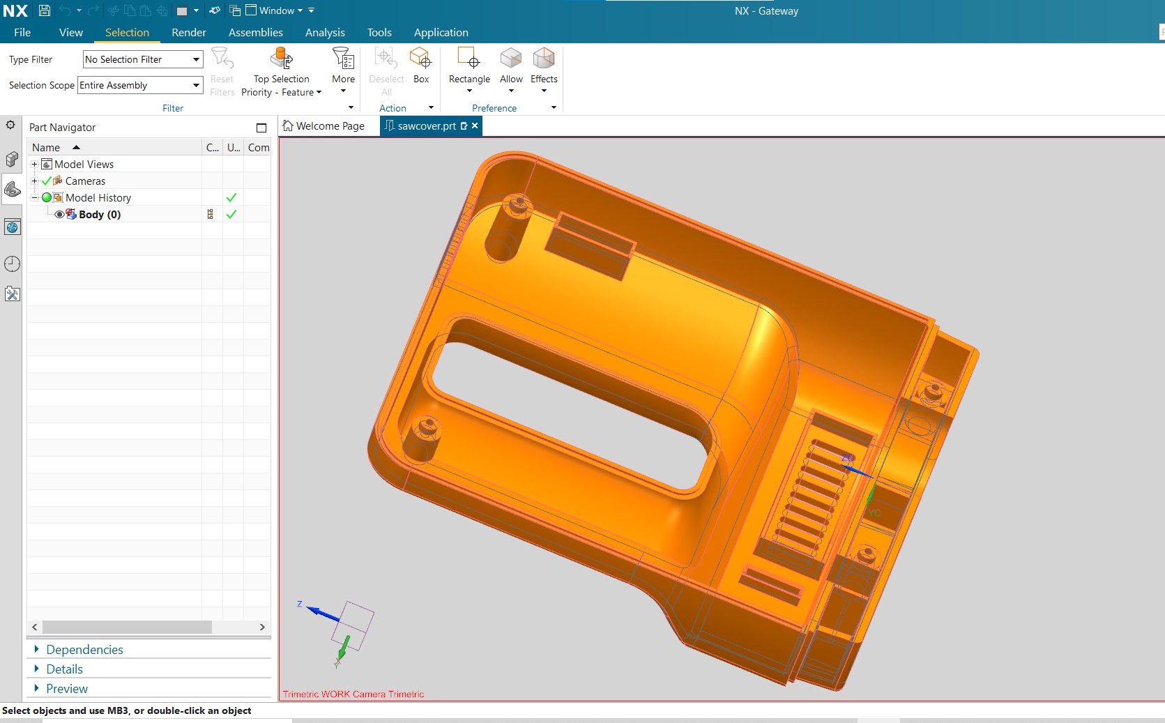Open the Assembly Navigator sidebar icon

[12, 159]
